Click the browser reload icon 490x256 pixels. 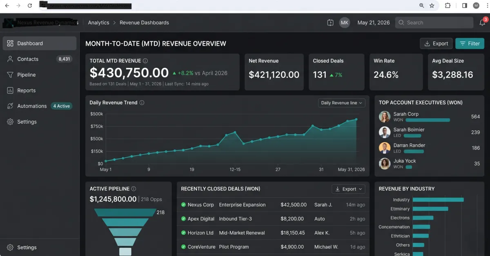tap(29, 6)
